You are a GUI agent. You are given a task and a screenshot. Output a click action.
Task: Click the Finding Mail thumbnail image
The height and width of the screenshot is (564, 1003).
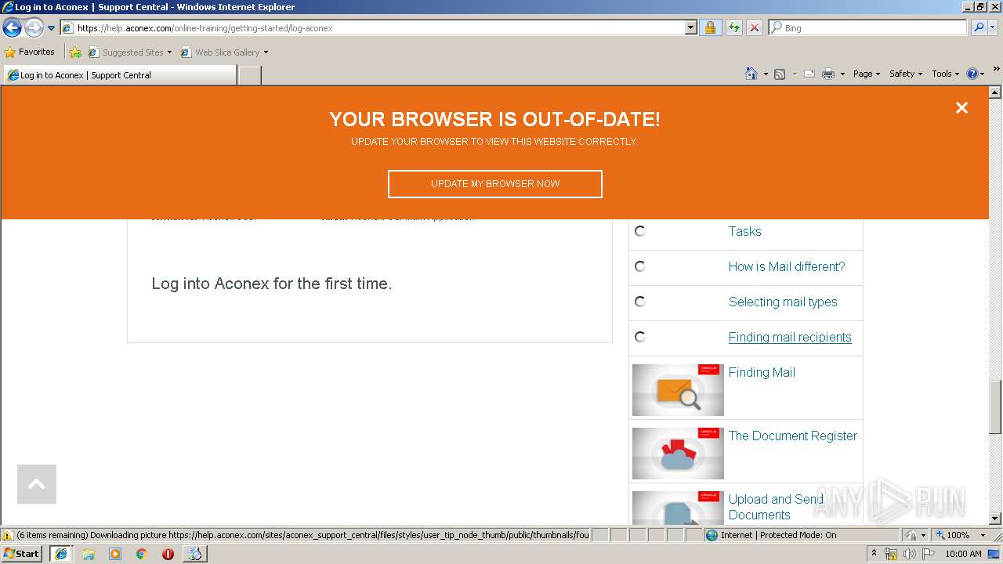click(x=678, y=390)
